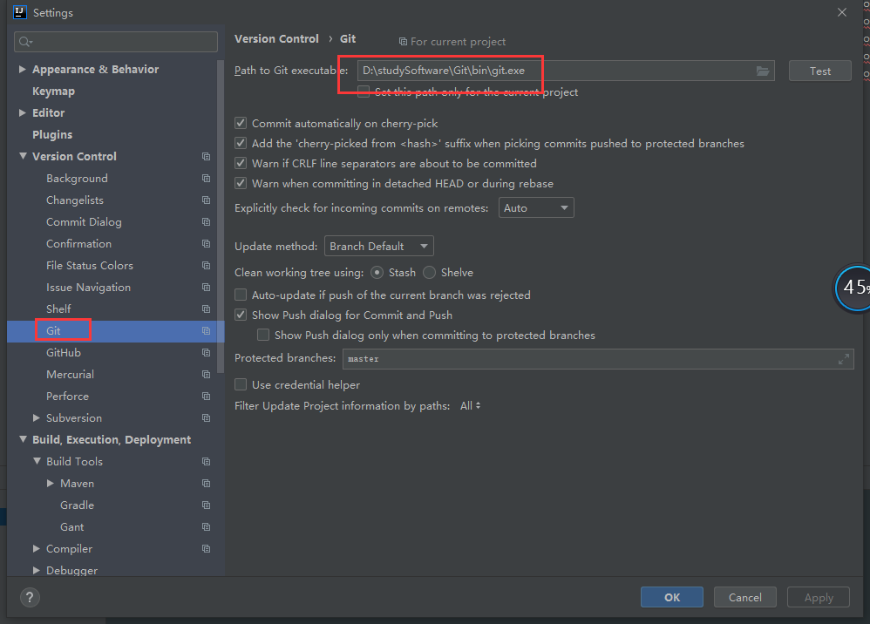Viewport: 870px width, 624px height.
Task: Click per-project icon next to Compiler
Action: (206, 548)
